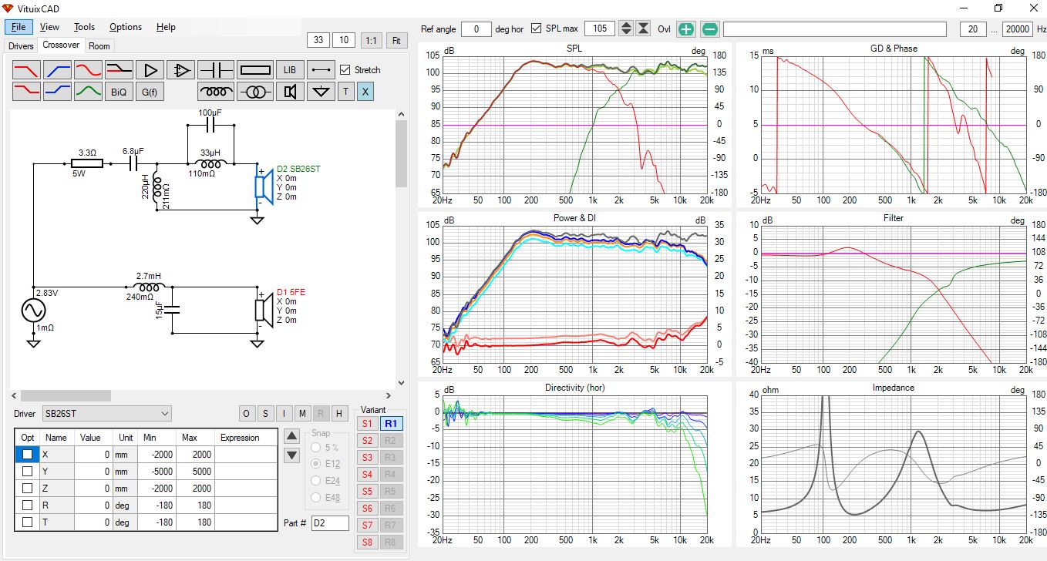The image size is (1047, 561).
Task: Switch to the Room tab
Action: pyautogui.click(x=99, y=46)
